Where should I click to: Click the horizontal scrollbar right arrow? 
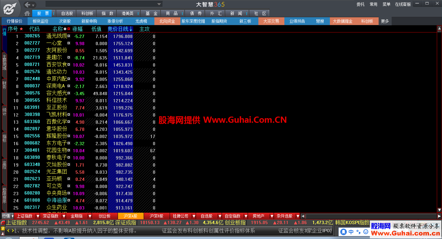[x=439, y=216]
